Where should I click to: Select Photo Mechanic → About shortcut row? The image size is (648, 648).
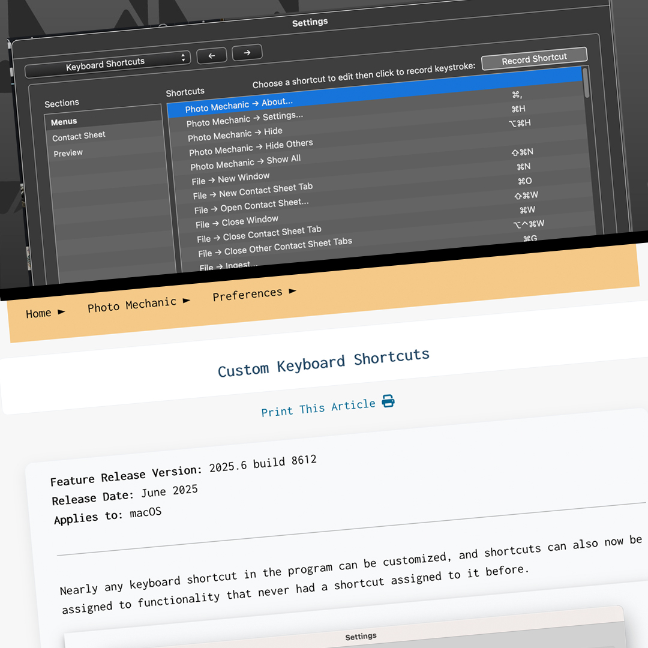pyautogui.click(x=239, y=105)
